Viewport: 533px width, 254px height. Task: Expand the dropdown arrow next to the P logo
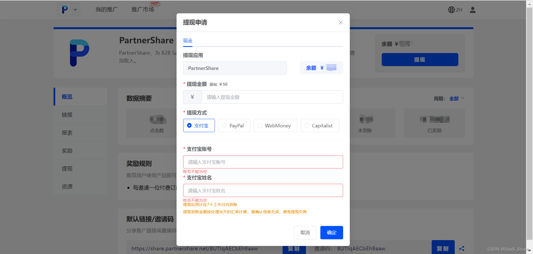tap(75, 9)
